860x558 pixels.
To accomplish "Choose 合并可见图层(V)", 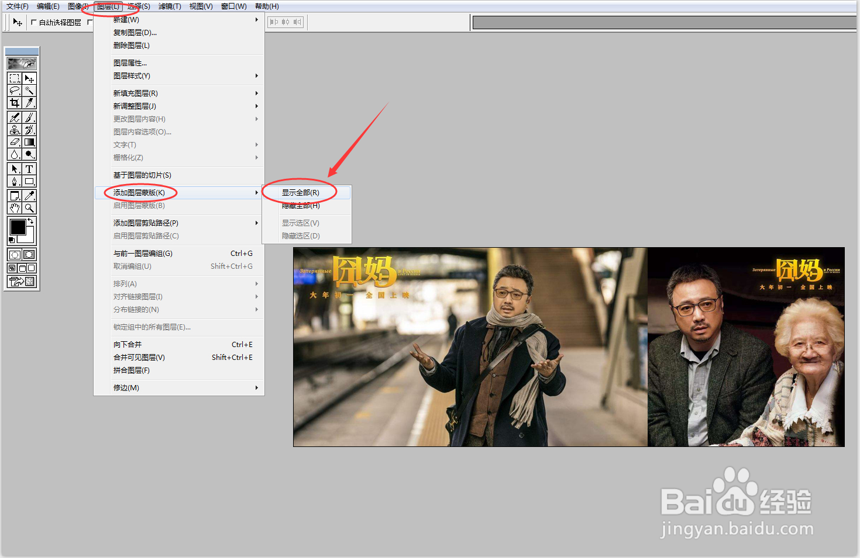I will coord(179,358).
